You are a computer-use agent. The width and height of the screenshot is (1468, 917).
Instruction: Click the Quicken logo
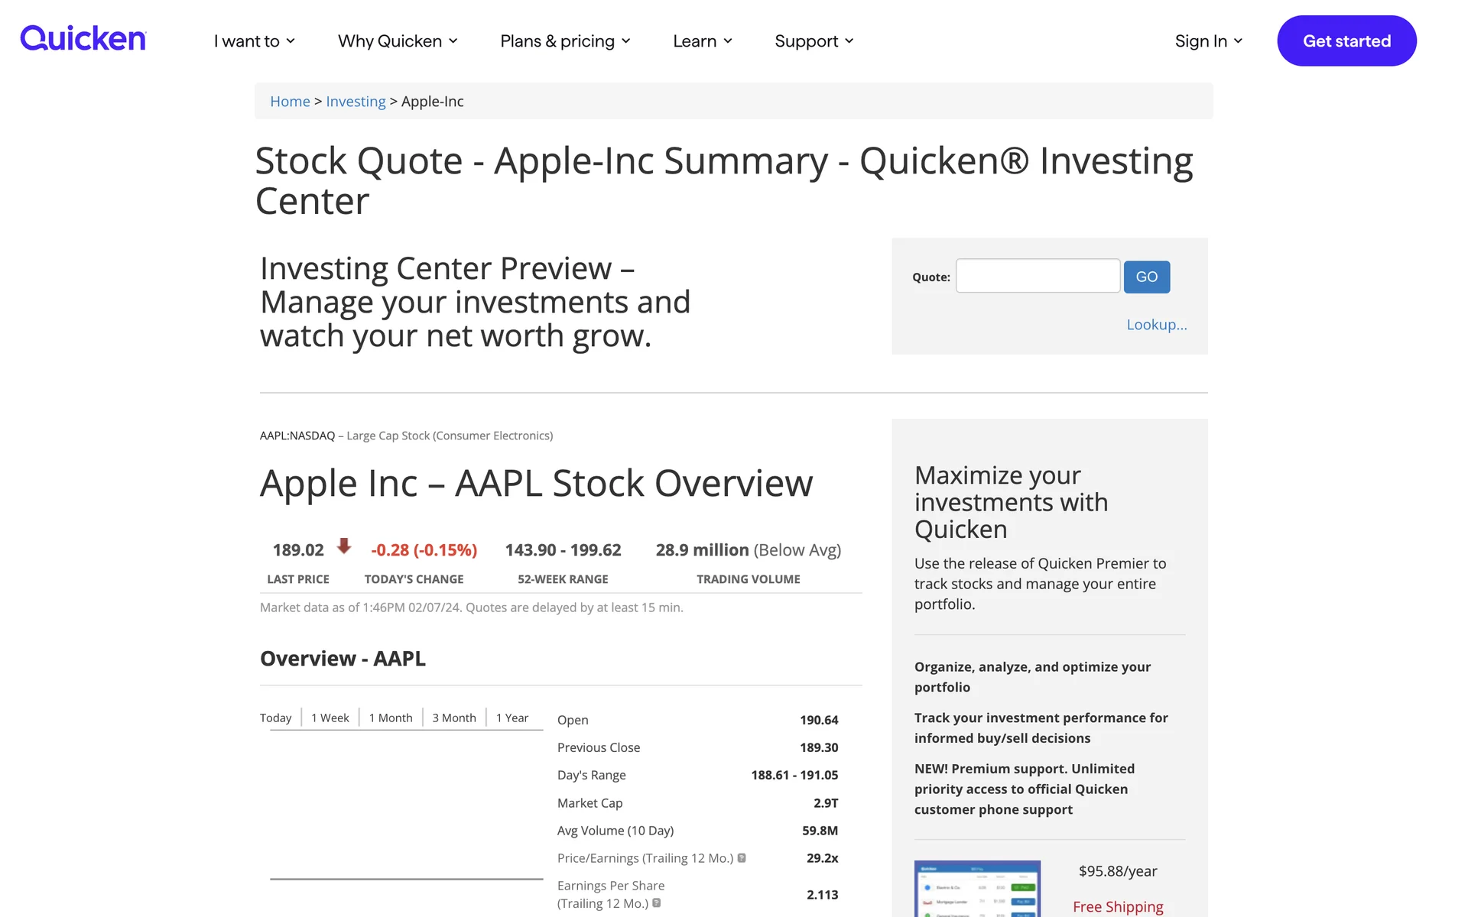pyautogui.click(x=83, y=39)
